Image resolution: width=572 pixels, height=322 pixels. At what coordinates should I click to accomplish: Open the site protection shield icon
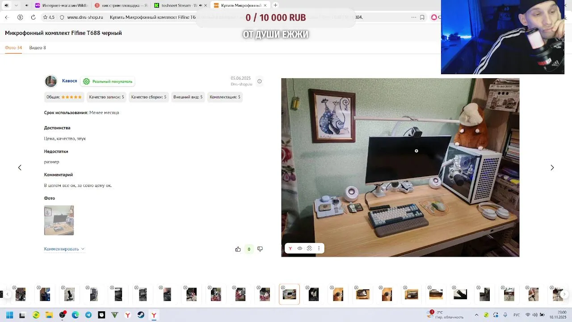[x=62, y=17]
